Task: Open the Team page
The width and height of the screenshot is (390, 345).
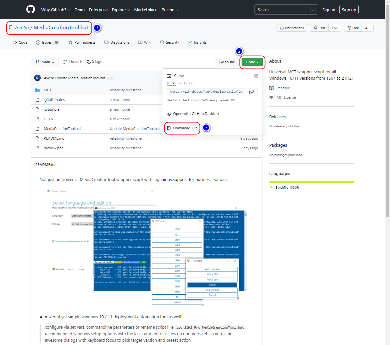Action: click(80, 10)
